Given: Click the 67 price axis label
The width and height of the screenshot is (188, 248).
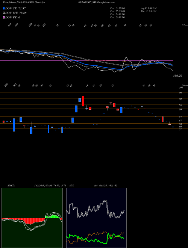Looking at the screenshot, I should 180,121.
